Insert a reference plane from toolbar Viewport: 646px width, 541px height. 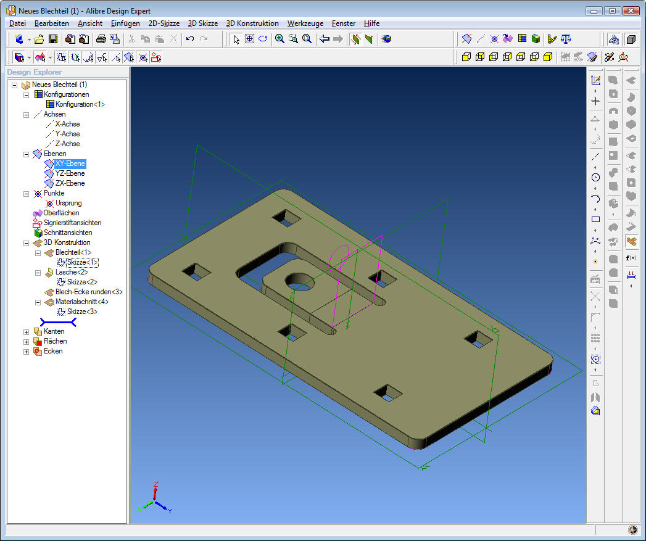(x=467, y=39)
